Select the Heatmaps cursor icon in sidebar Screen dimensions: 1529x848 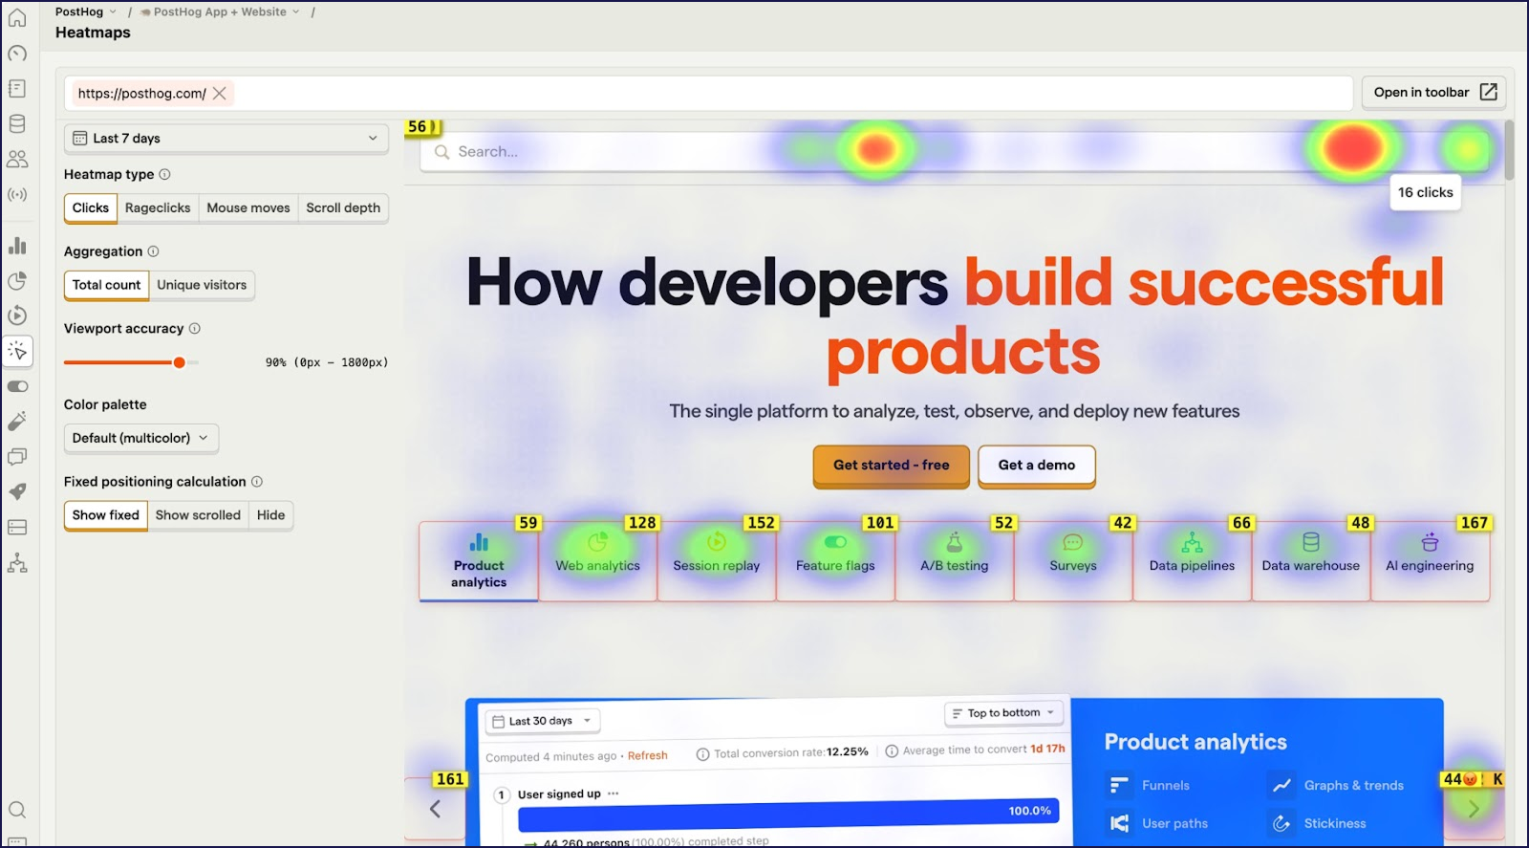17,351
